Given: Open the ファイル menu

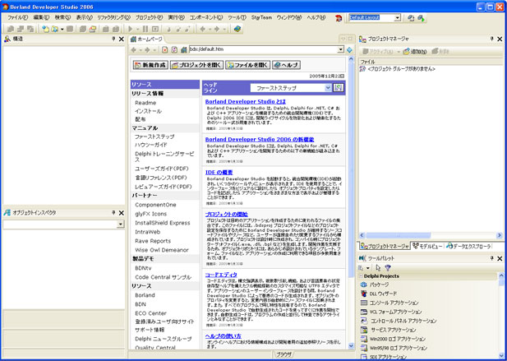Looking at the screenshot, I should click(17, 17).
